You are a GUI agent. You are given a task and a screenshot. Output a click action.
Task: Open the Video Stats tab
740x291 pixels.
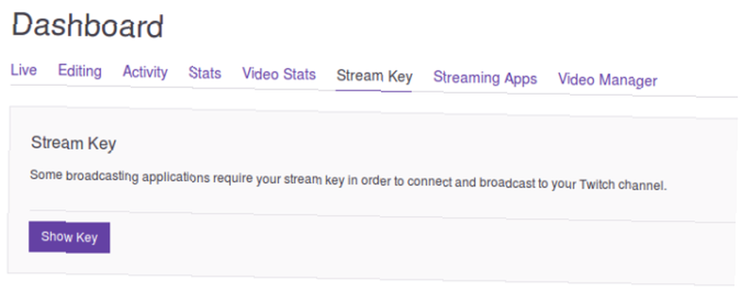[279, 74]
